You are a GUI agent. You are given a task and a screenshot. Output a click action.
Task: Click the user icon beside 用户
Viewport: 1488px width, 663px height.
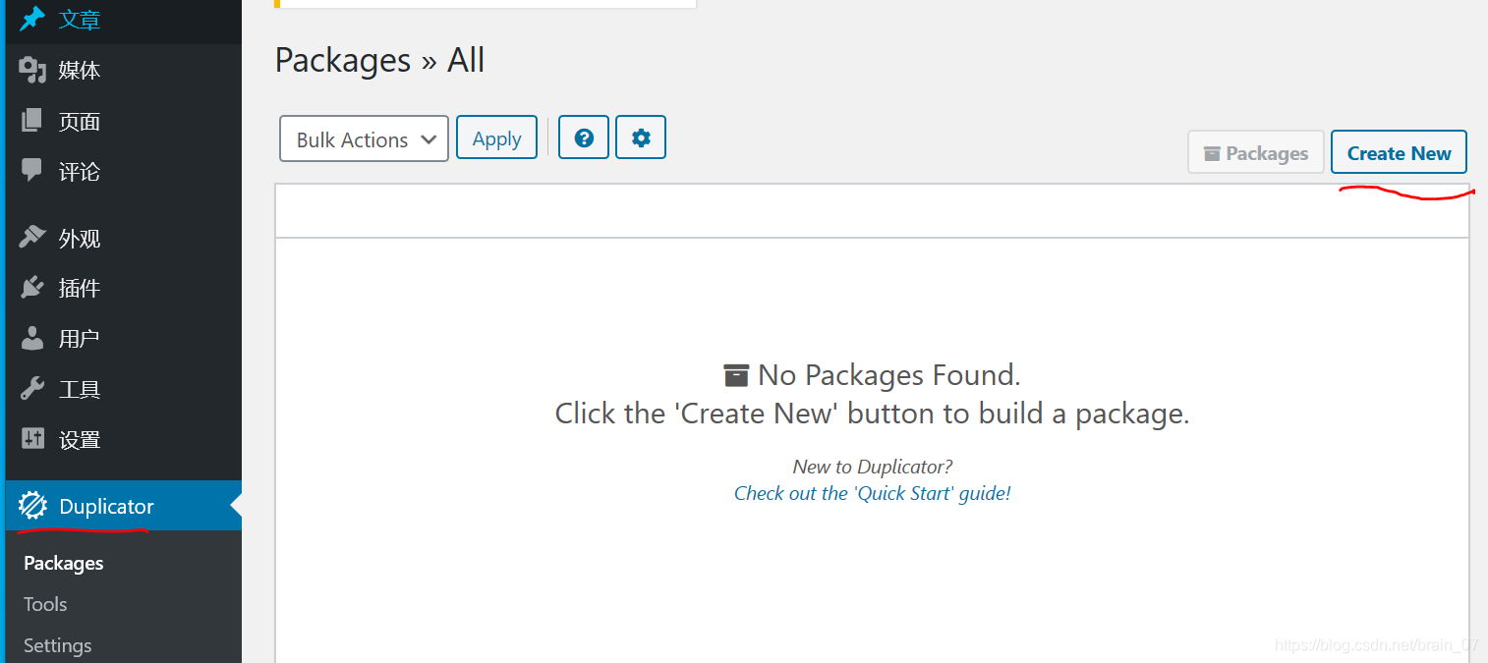point(32,338)
